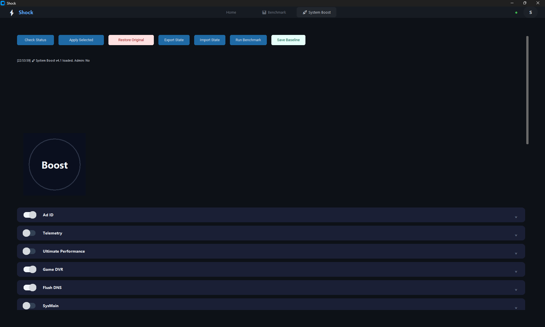The image size is (545, 327).
Task: Switch off the Flush DNS toggle
Action: click(30, 288)
